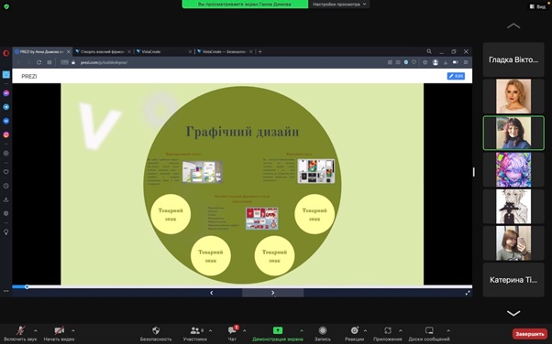Open Telegram in Opera sidebar

tap(6, 107)
